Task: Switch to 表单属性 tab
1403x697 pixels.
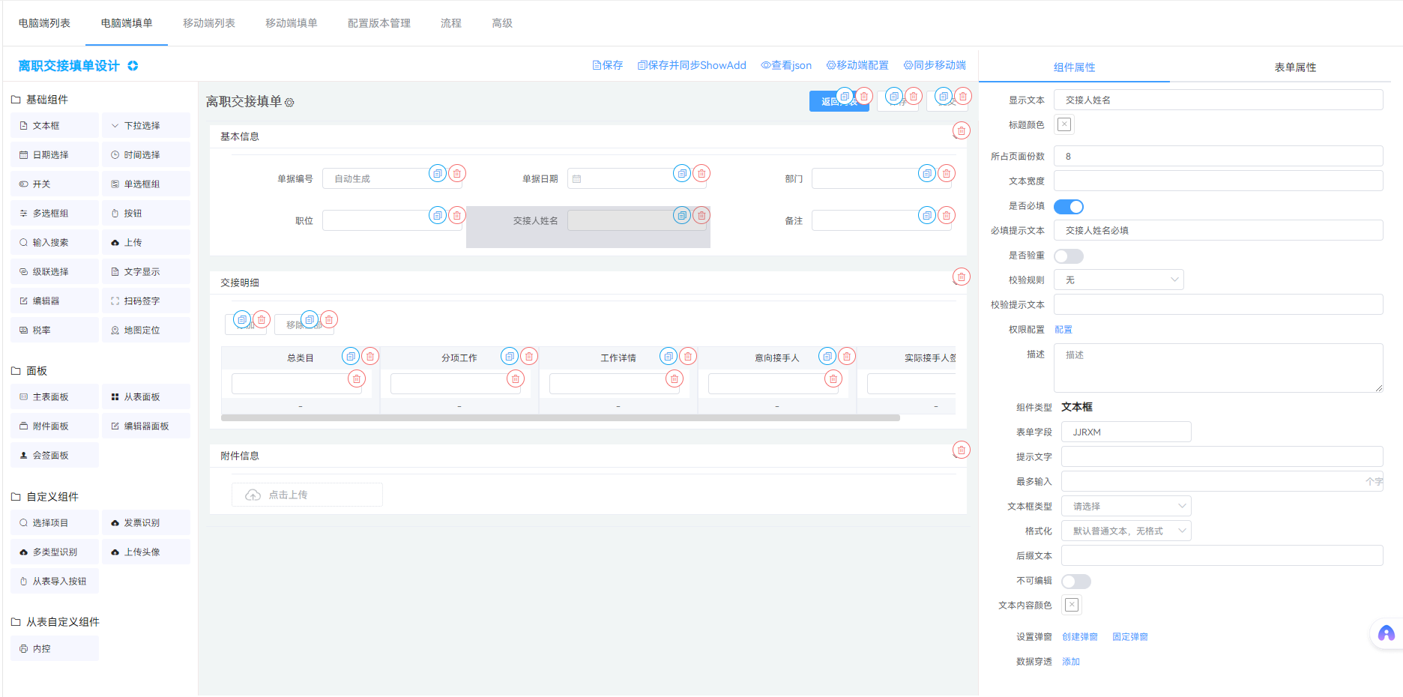Action: tap(1295, 67)
